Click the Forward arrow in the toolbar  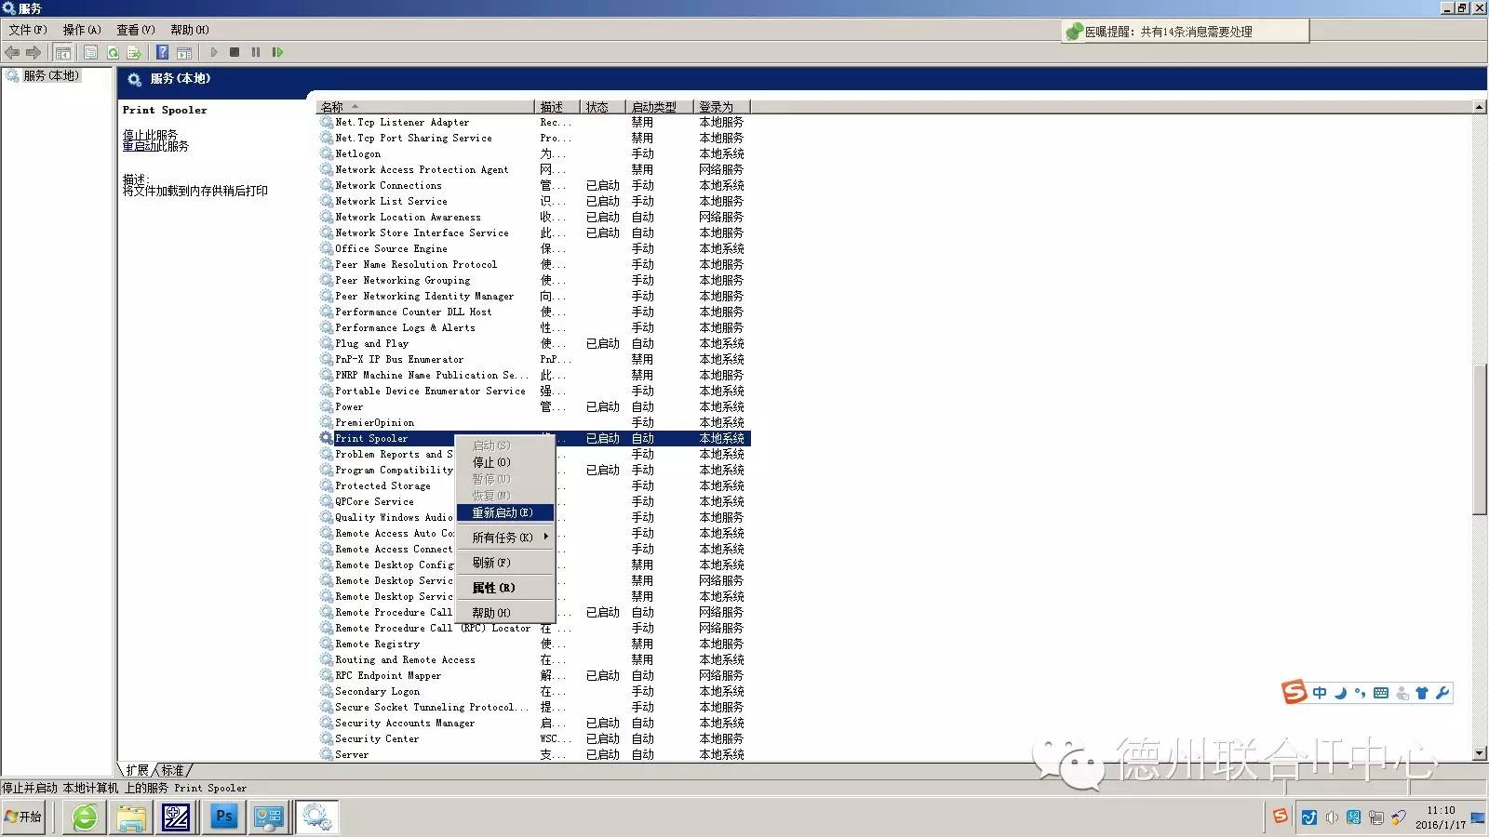click(x=34, y=52)
